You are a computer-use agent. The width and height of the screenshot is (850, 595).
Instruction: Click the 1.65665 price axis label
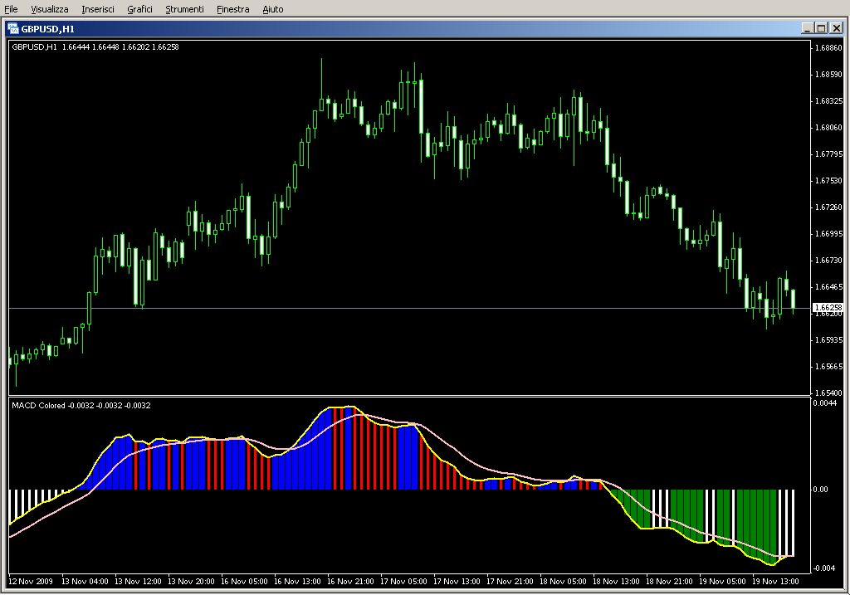coord(829,366)
